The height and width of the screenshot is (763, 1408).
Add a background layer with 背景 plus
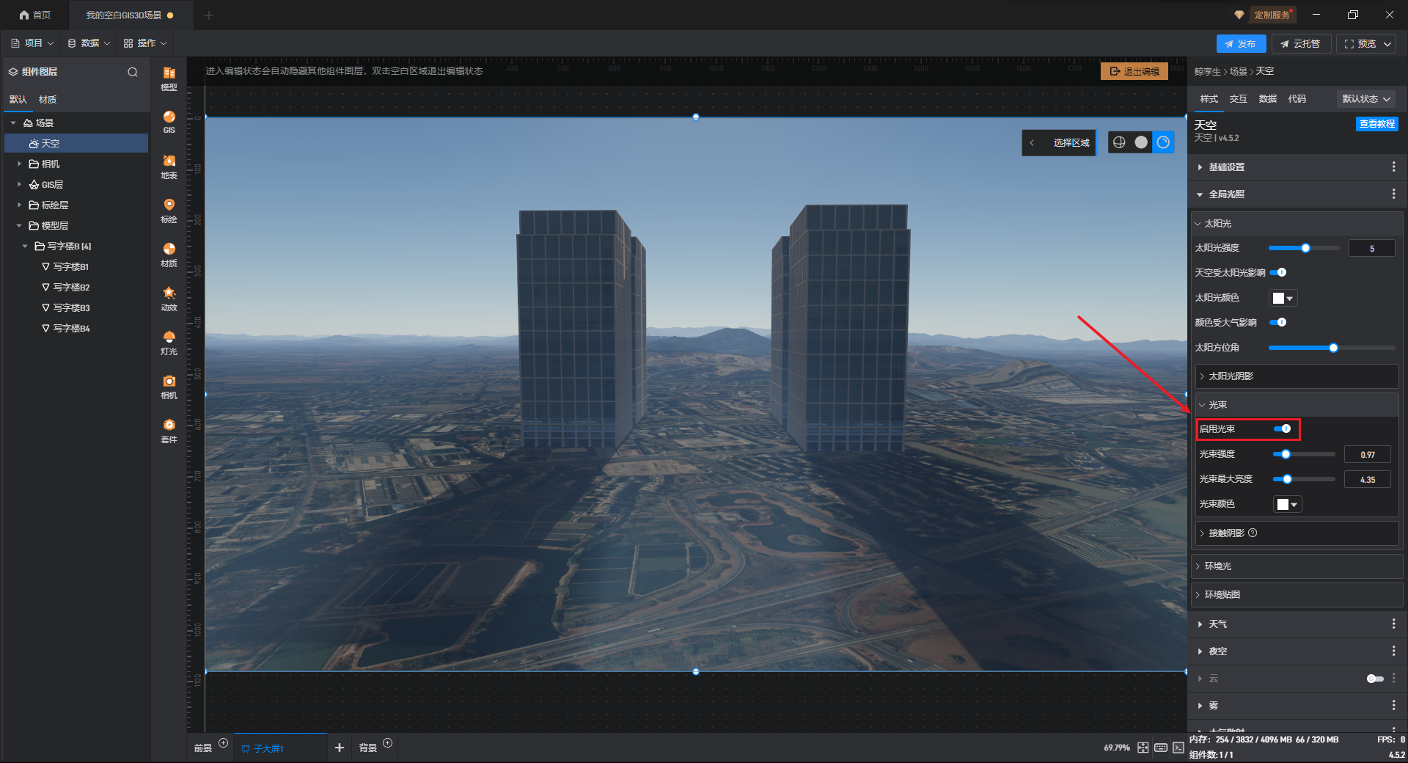pyautogui.click(x=388, y=743)
